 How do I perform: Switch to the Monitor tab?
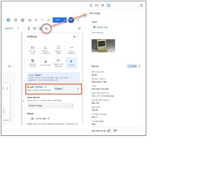click(9, 28)
